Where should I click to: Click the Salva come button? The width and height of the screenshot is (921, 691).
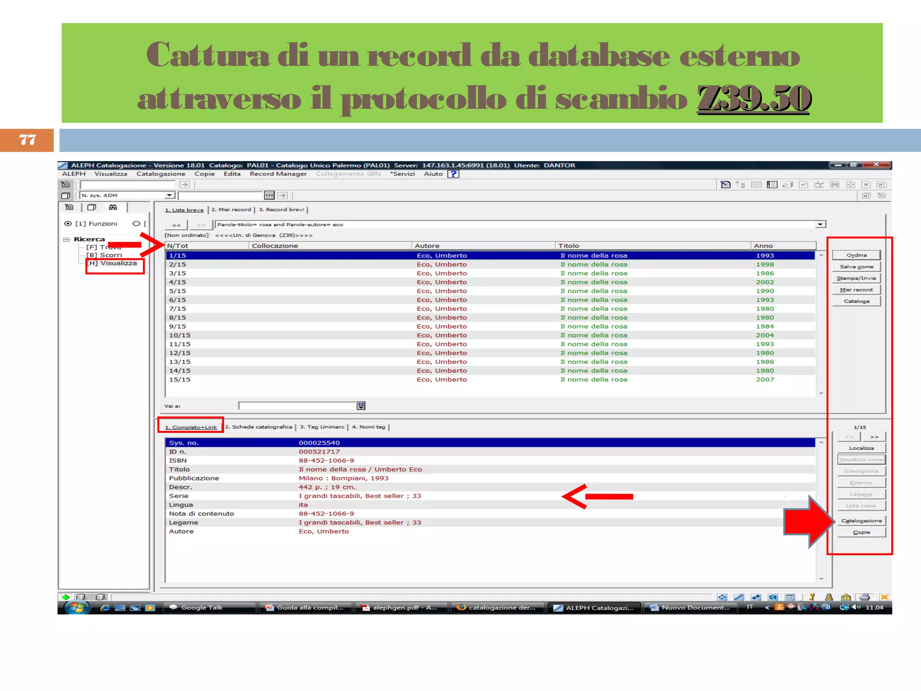tap(856, 267)
